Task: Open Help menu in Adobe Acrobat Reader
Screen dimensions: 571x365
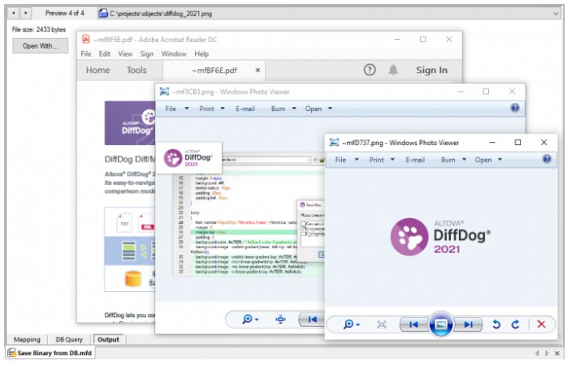Action: [201, 54]
